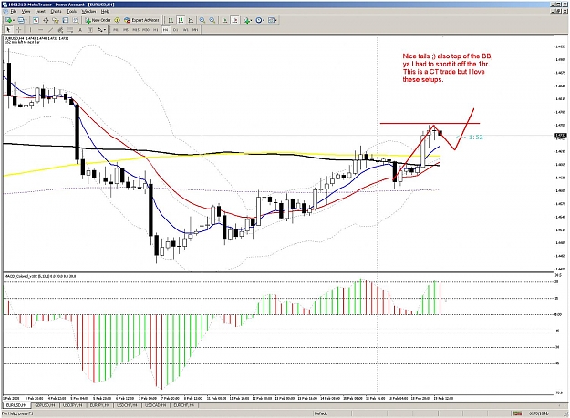Open the Data Window crosshair-arrows icon
570x418 pixels.
pos(46,20)
